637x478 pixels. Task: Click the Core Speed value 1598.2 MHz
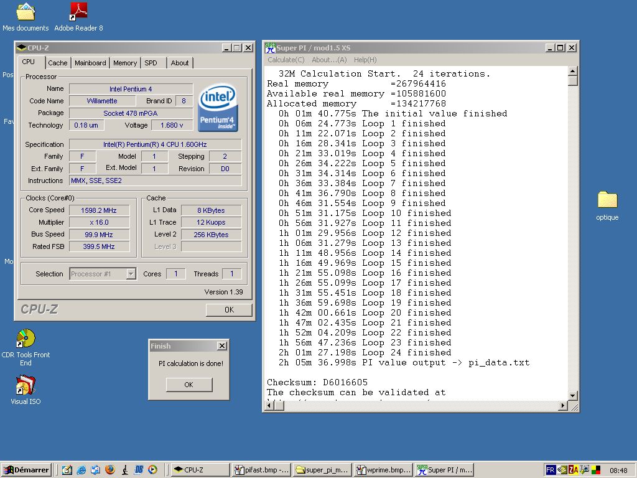[99, 210]
